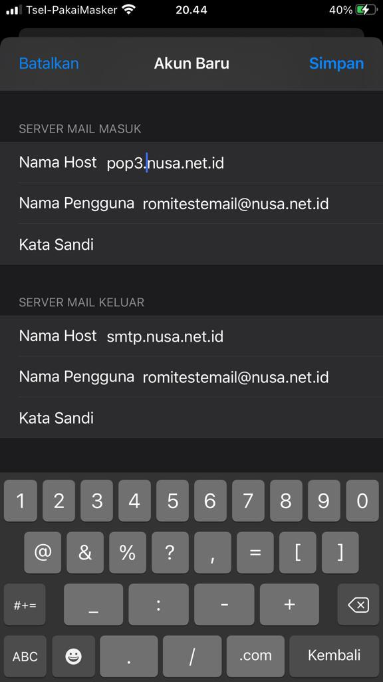Screen dimensions: 383x682
Task: Tap outgoing server Kata Sandi password field
Action: click(x=191, y=418)
